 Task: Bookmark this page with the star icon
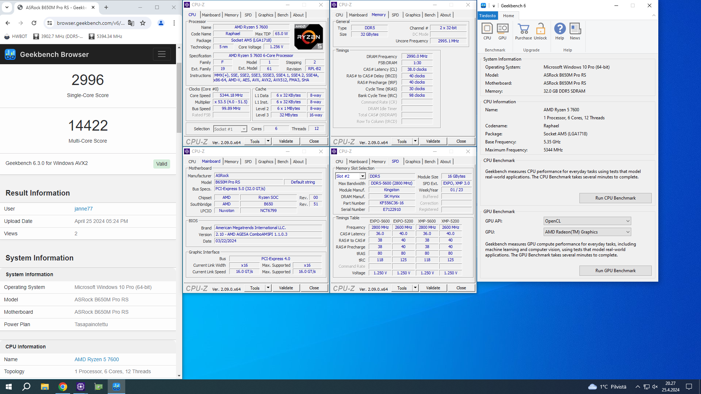143,23
